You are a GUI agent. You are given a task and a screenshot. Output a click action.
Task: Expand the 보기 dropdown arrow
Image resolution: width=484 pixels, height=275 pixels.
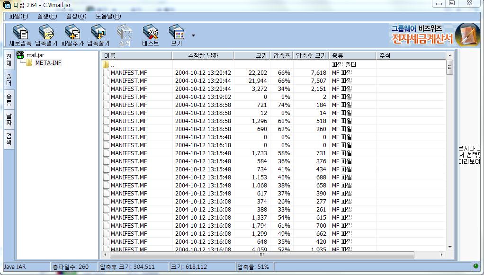(x=193, y=35)
